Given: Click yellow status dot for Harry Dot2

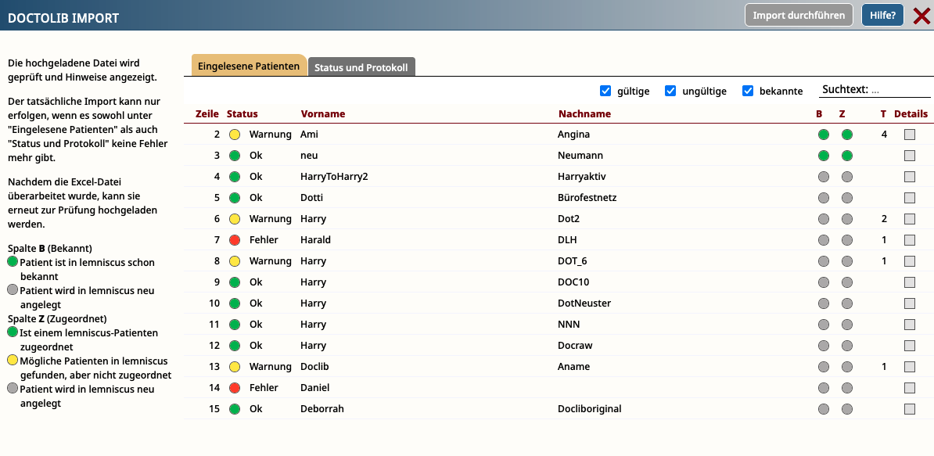Looking at the screenshot, I should (235, 219).
